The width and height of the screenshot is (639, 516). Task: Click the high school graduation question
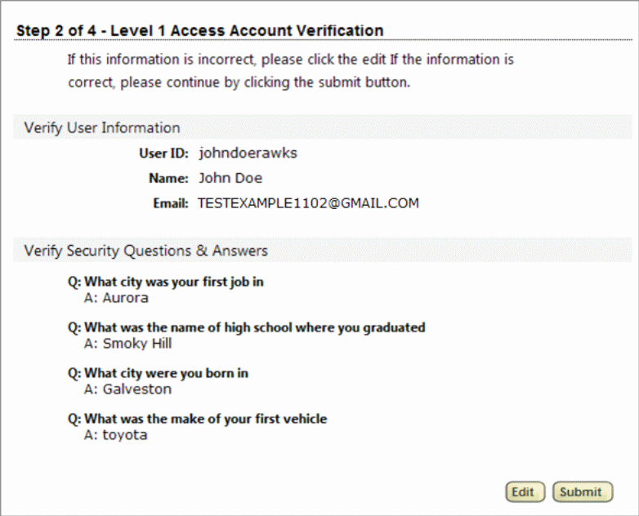[246, 328]
